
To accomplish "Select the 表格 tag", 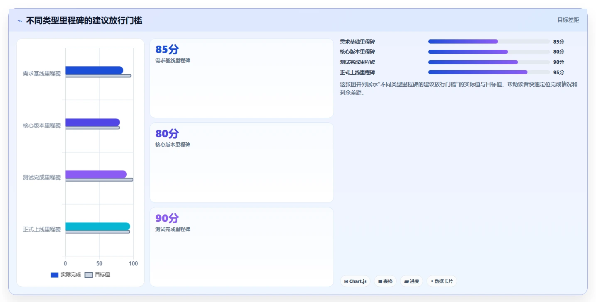I will click(385, 281).
